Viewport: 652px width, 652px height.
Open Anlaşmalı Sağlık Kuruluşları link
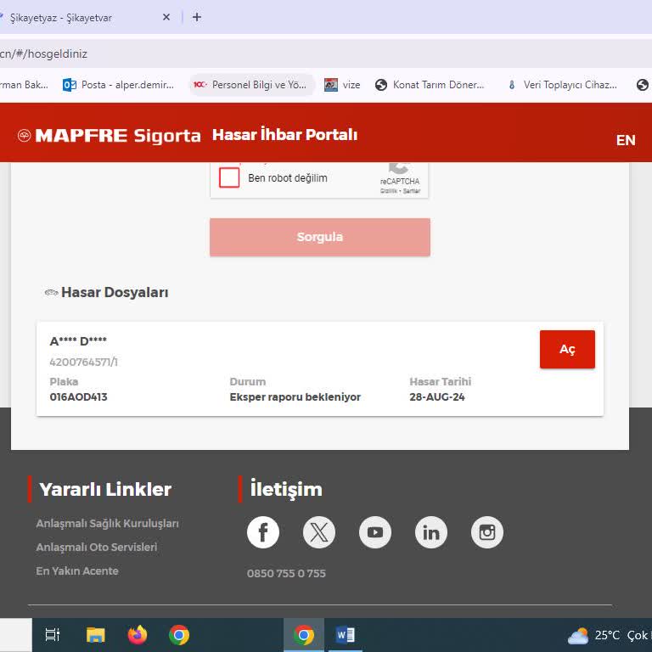tap(107, 524)
